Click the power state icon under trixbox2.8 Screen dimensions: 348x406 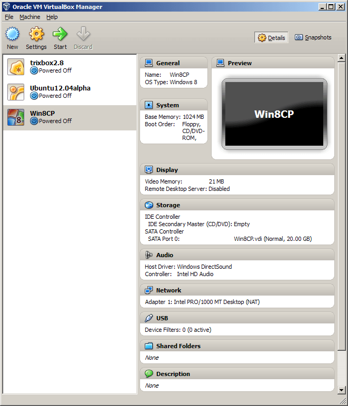pos(34,70)
